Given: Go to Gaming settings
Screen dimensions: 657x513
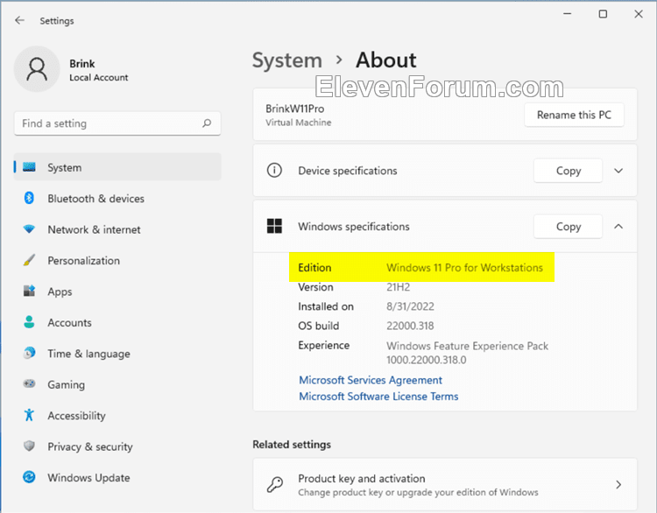Looking at the screenshot, I should tap(117, 384).
